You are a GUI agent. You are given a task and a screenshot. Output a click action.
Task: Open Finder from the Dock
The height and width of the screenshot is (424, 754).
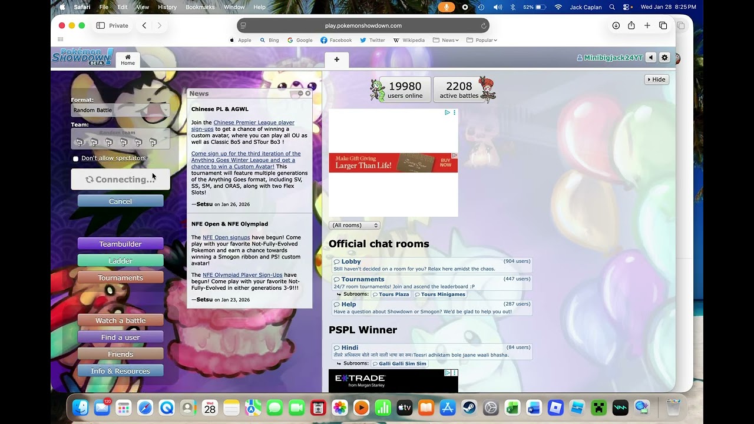[x=80, y=408]
